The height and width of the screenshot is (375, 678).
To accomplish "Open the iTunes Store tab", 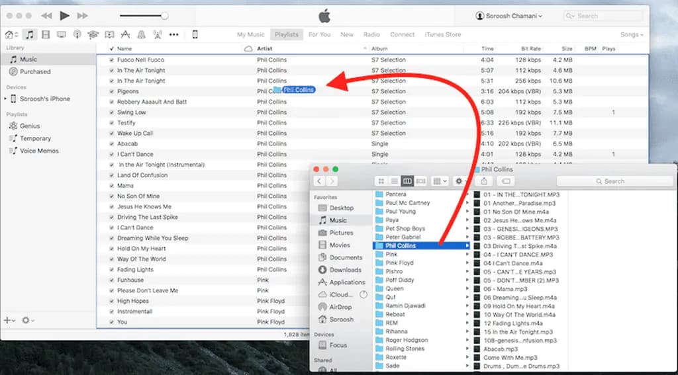I will click(x=442, y=34).
